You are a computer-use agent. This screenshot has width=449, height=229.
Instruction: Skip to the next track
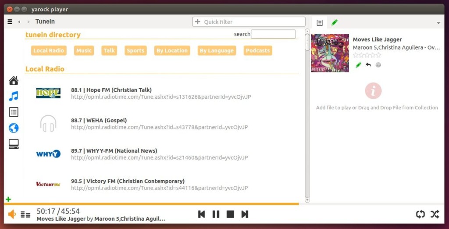245,214
